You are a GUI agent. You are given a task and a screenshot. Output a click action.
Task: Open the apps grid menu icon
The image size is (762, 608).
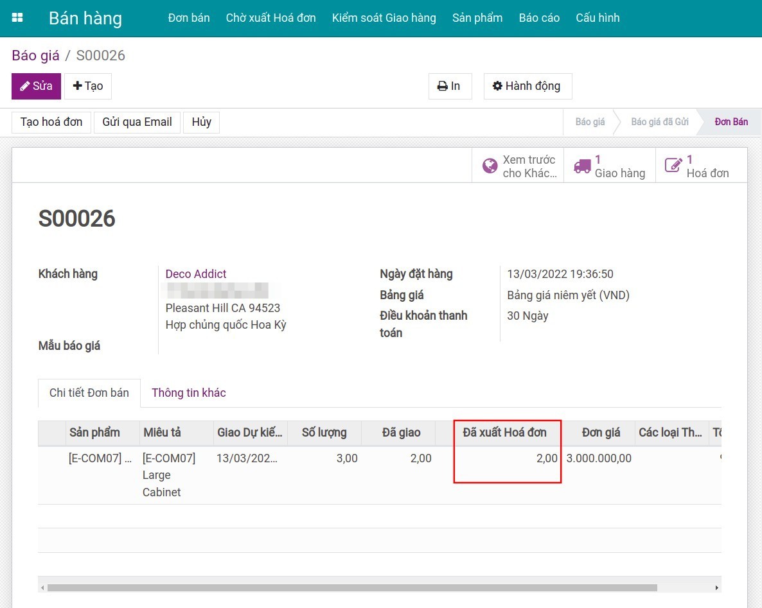pyautogui.click(x=17, y=18)
